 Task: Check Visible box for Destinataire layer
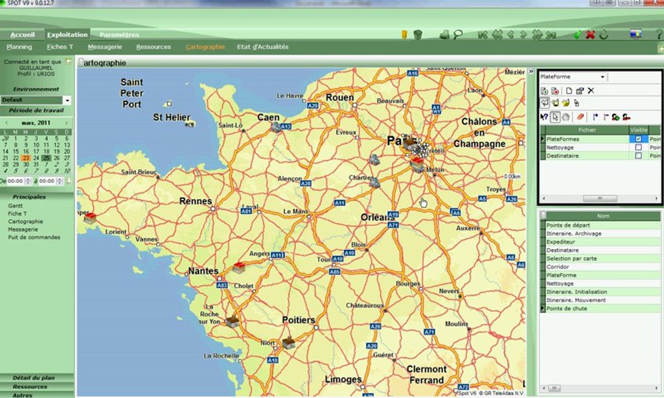639,156
